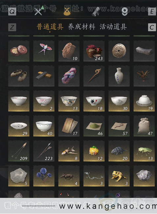
Task: Select the 普通道具 tab
Action: [x=50, y=27]
